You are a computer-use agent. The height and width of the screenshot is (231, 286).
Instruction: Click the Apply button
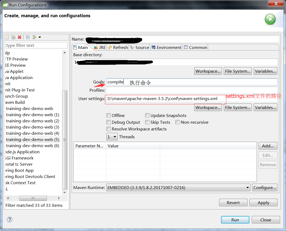[x=263, y=202]
